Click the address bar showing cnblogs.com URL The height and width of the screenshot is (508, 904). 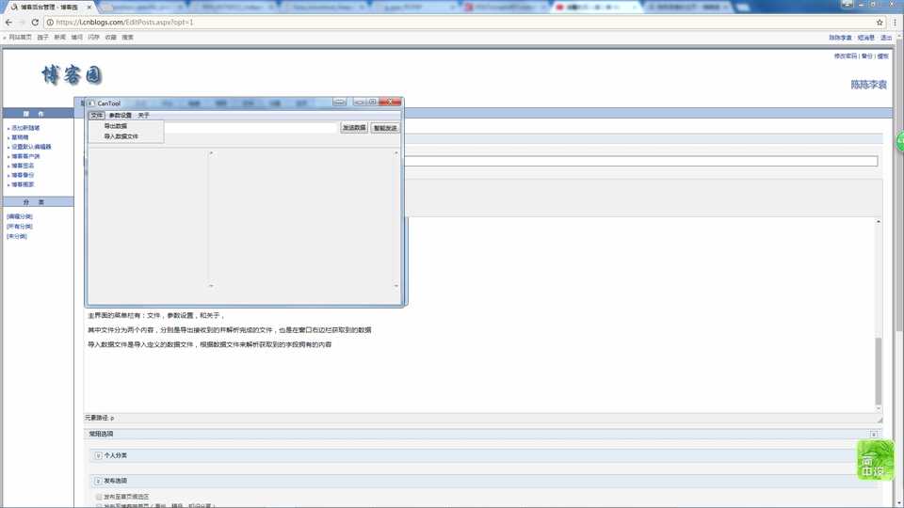[x=461, y=22]
